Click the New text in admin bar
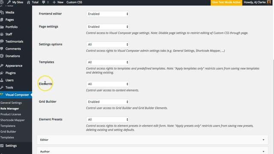This screenshot has height=154, width=274. [60, 2]
